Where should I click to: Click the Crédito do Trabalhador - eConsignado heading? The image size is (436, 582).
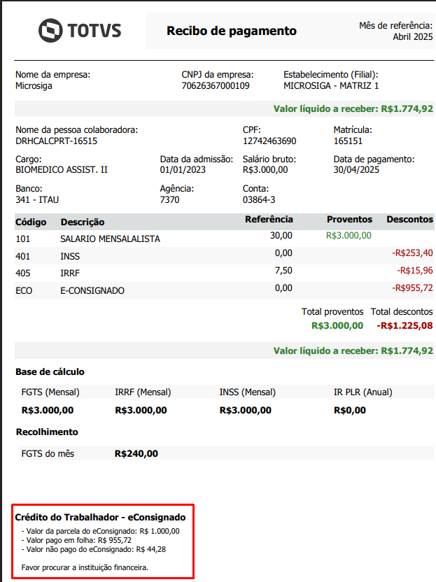(100, 518)
